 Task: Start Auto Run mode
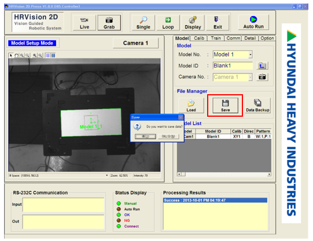[253, 23]
